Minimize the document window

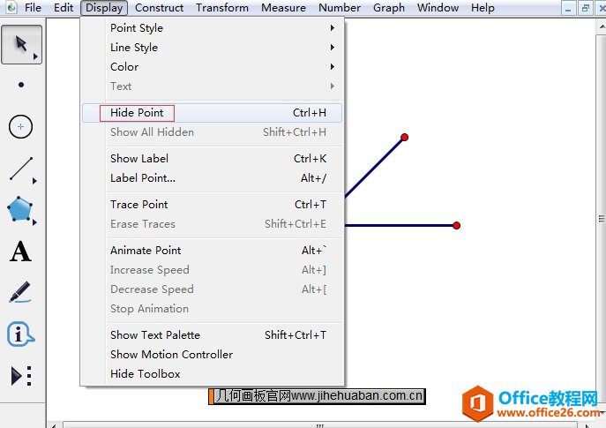click(568, 8)
